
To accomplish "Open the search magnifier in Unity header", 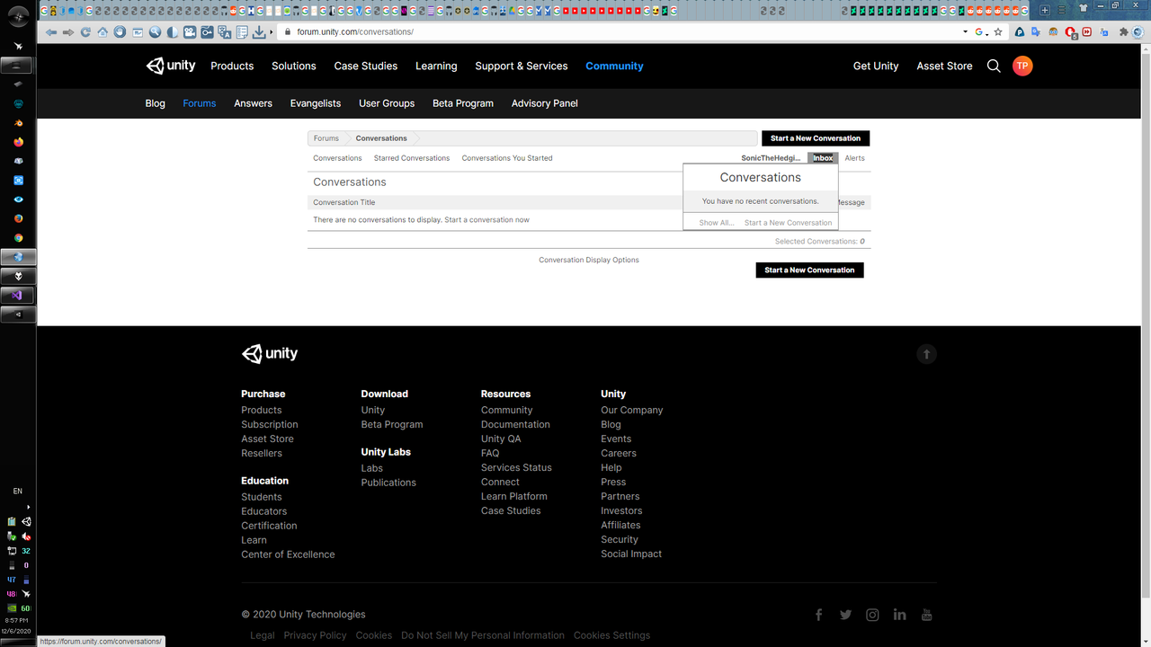I will pos(994,66).
